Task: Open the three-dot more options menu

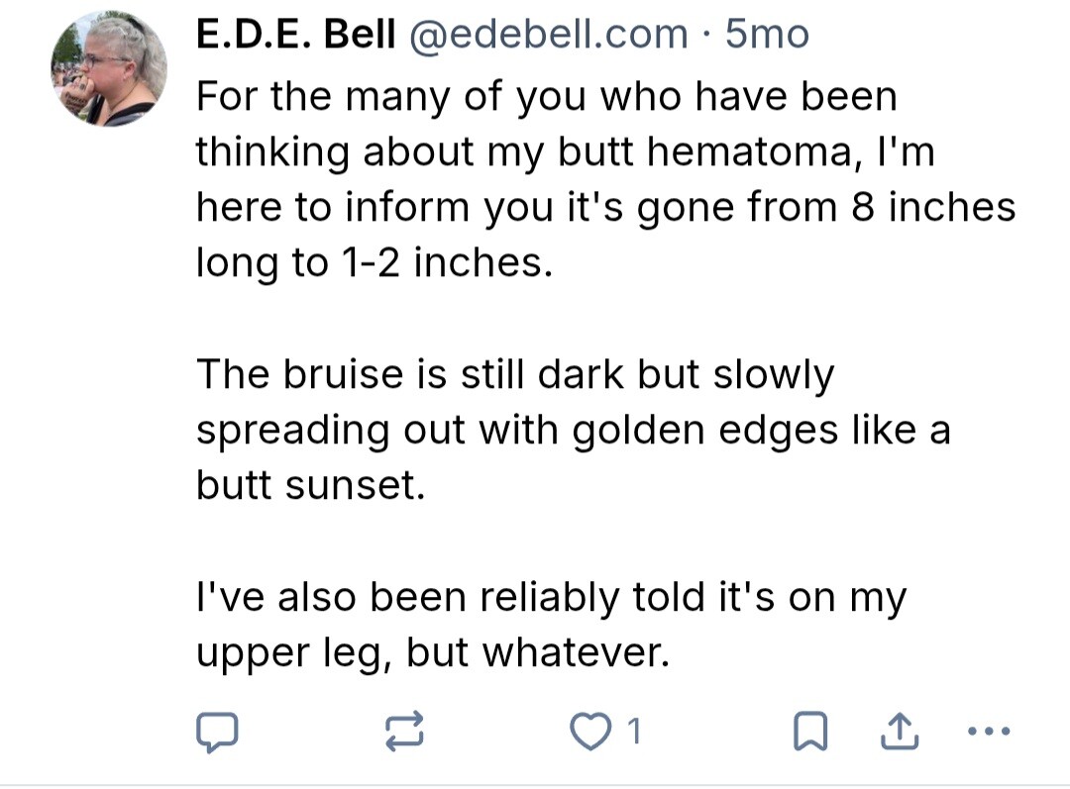Action: click(987, 732)
